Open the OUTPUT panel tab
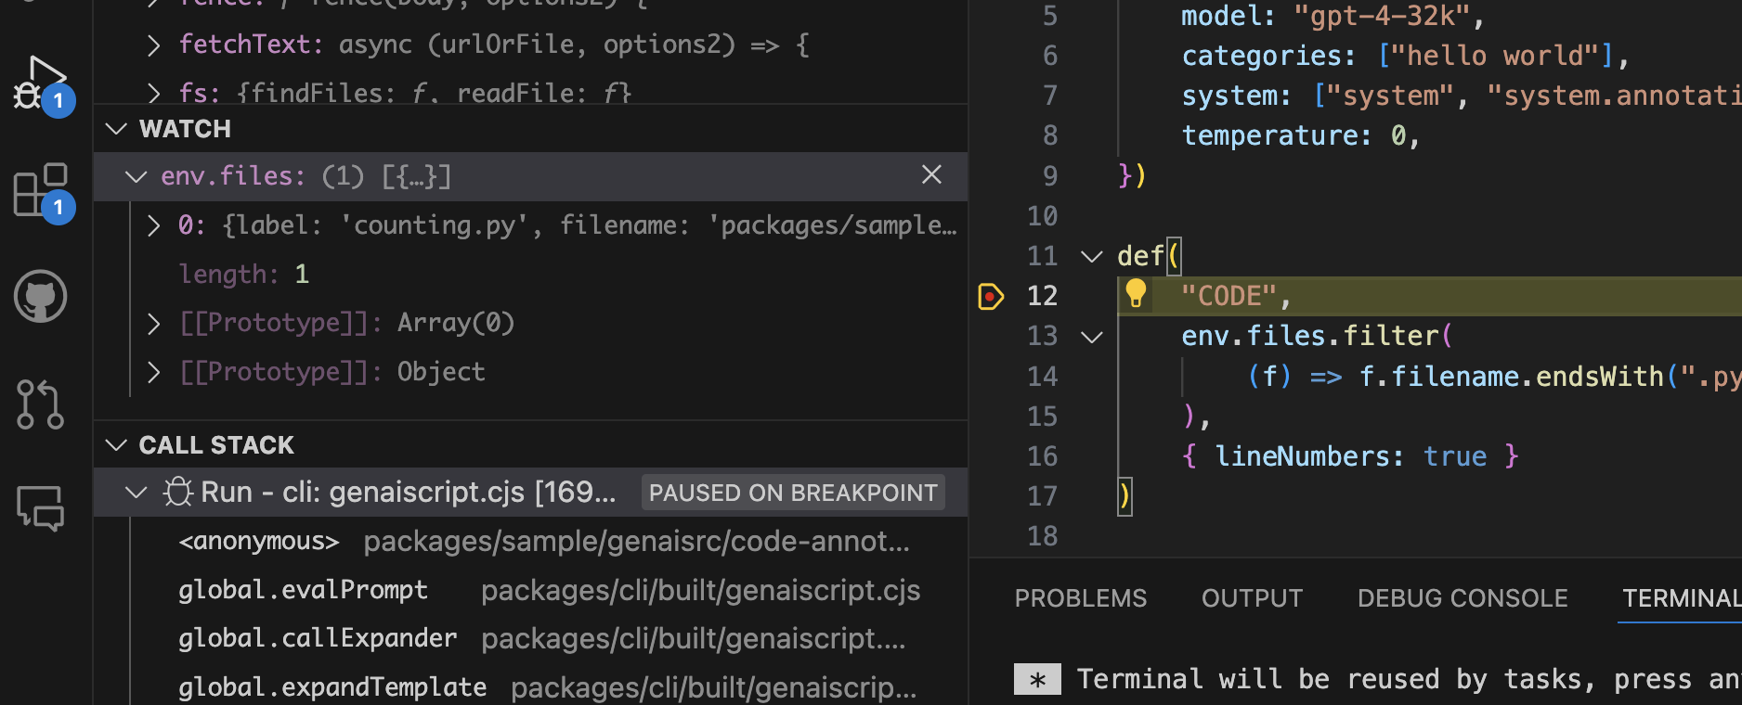Viewport: 1742px width, 705px height. 1252,598
